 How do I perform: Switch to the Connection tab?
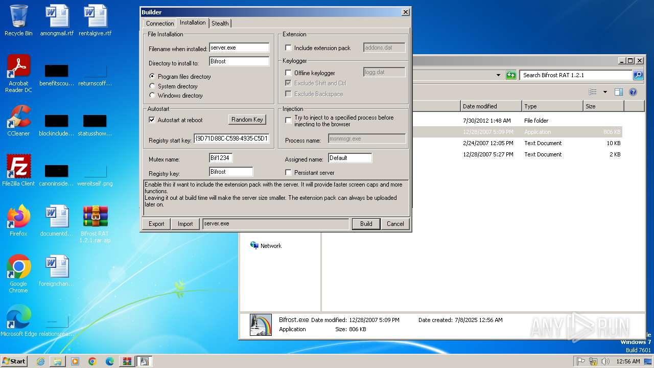[160, 24]
